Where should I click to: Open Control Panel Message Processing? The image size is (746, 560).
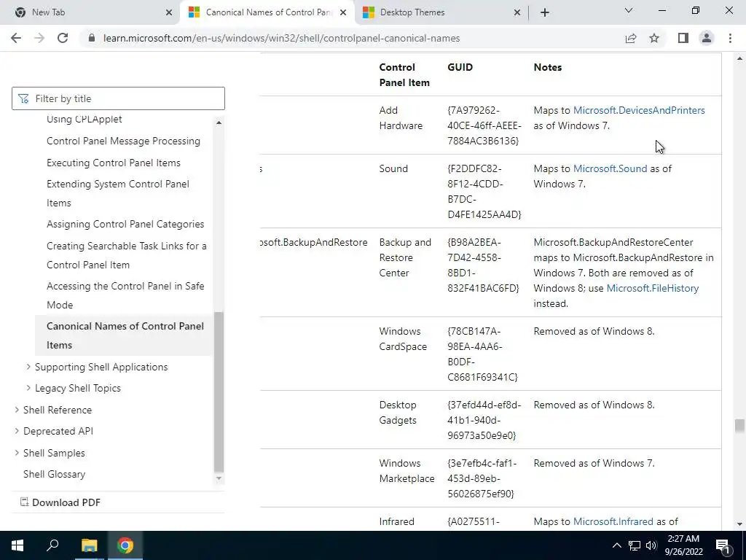123,141
